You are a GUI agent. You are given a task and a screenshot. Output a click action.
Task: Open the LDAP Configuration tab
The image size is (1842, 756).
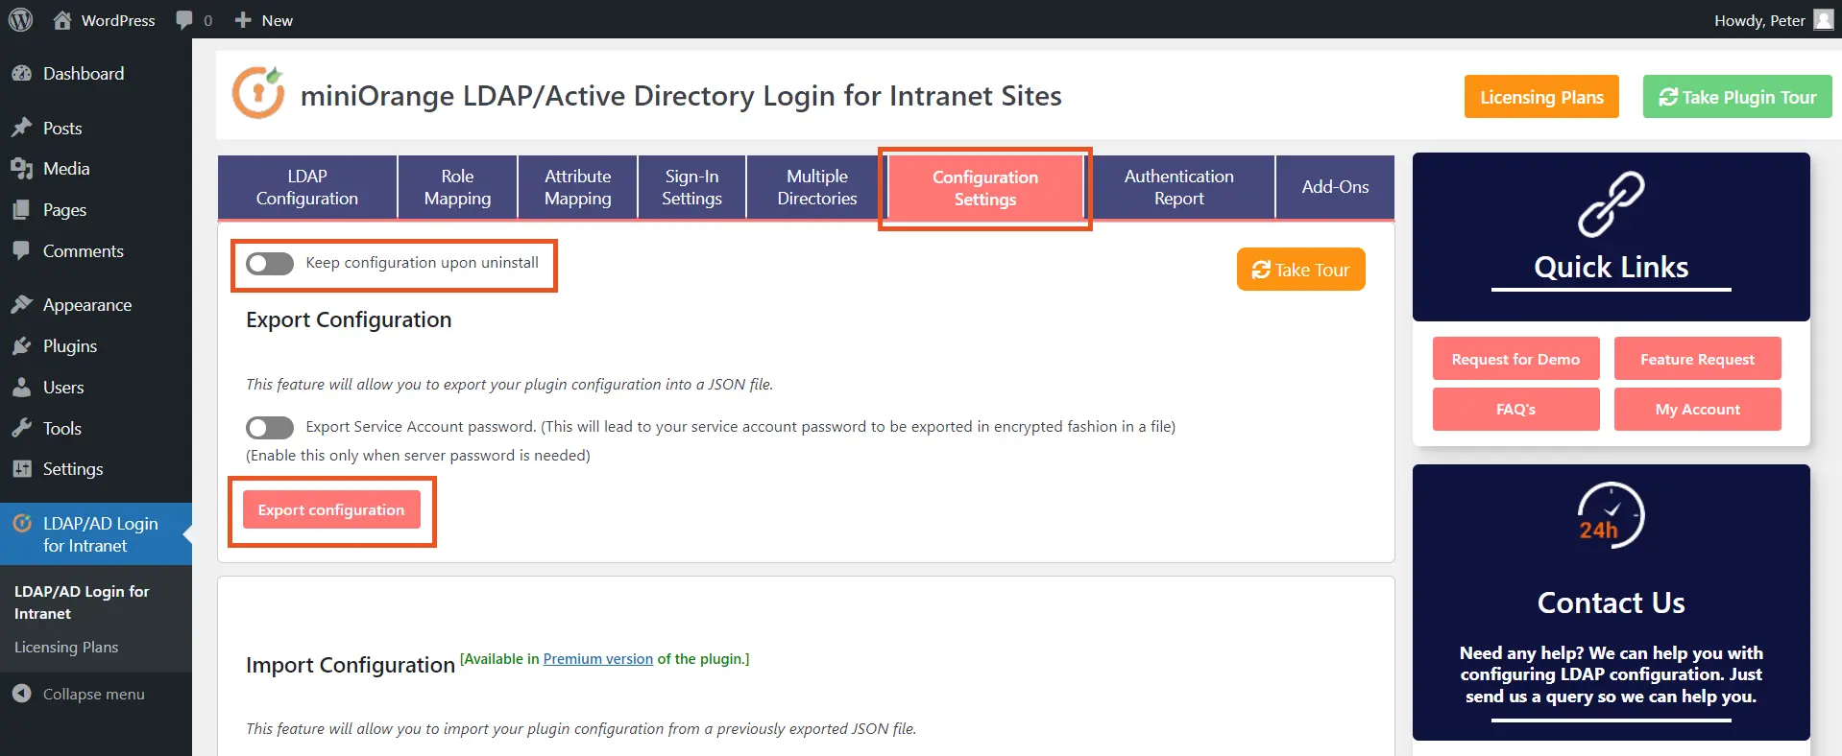(x=307, y=187)
